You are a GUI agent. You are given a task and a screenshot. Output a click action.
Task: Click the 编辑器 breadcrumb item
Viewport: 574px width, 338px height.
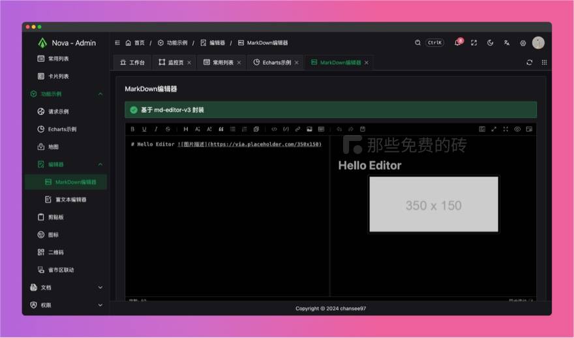tap(213, 43)
